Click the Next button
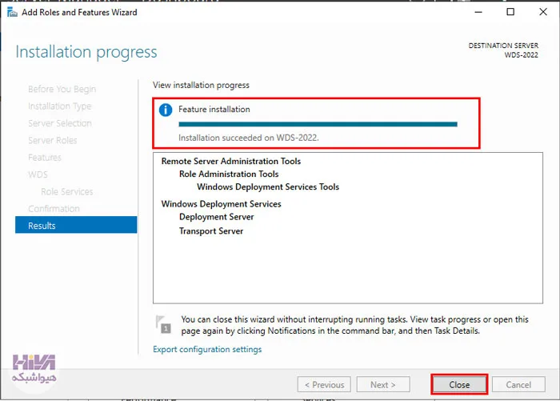The height and width of the screenshot is (401, 560). point(383,384)
